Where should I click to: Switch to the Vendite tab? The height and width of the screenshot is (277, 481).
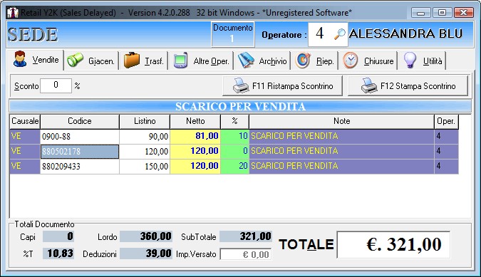pos(36,59)
